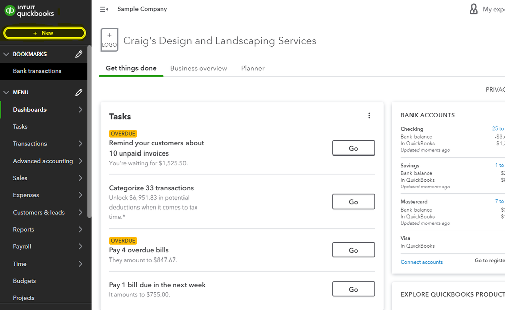Image resolution: width=505 pixels, height=310 pixels.
Task: Expand Time submenu arrow
Action: [80, 264]
